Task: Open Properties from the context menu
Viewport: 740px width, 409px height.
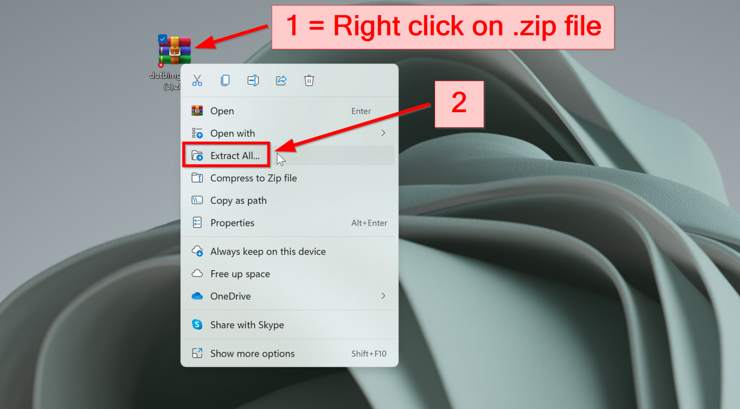Action: click(232, 223)
